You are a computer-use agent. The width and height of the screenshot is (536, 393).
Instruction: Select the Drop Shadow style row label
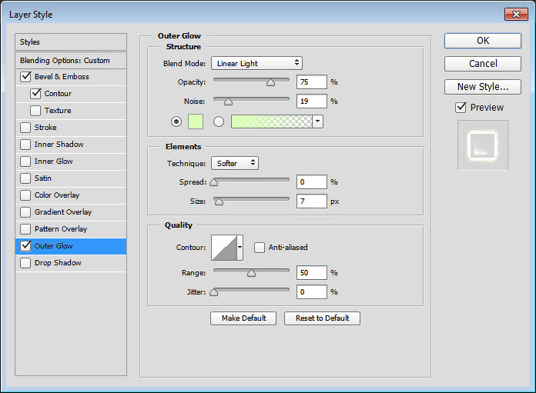tap(58, 263)
